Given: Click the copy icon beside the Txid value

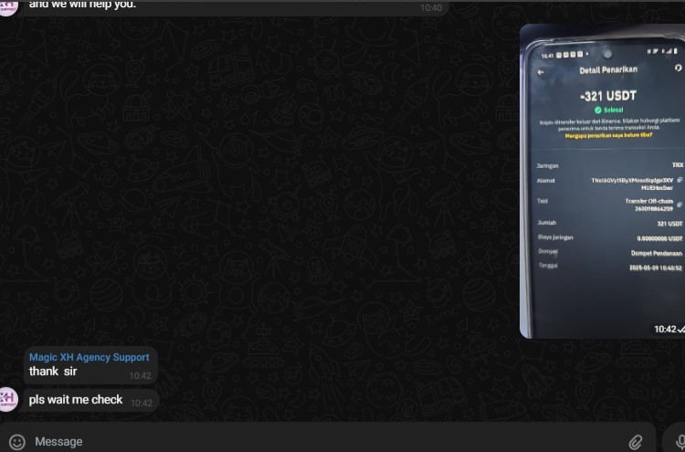Looking at the screenshot, I should click(x=680, y=205).
